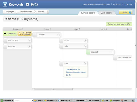Switch to the Keyword research tab
The height and width of the screenshot is (102, 137).
[88, 13]
